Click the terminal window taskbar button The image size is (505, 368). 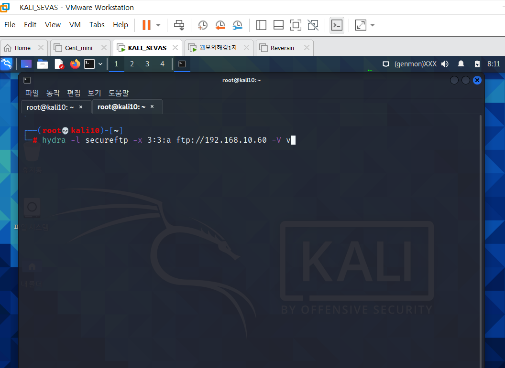(182, 64)
